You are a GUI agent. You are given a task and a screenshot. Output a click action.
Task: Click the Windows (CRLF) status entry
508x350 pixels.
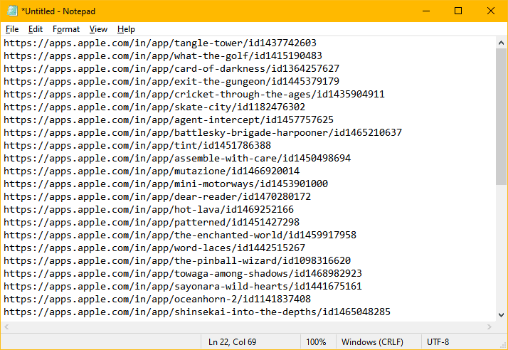click(372, 342)
